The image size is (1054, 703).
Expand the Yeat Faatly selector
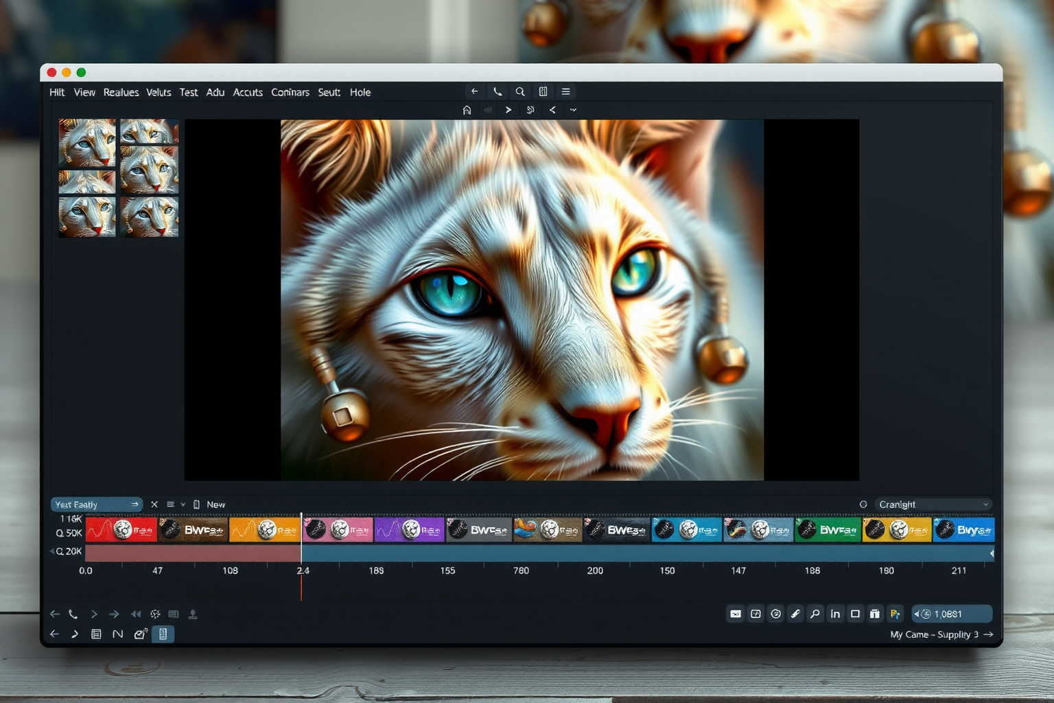point(96,505)
